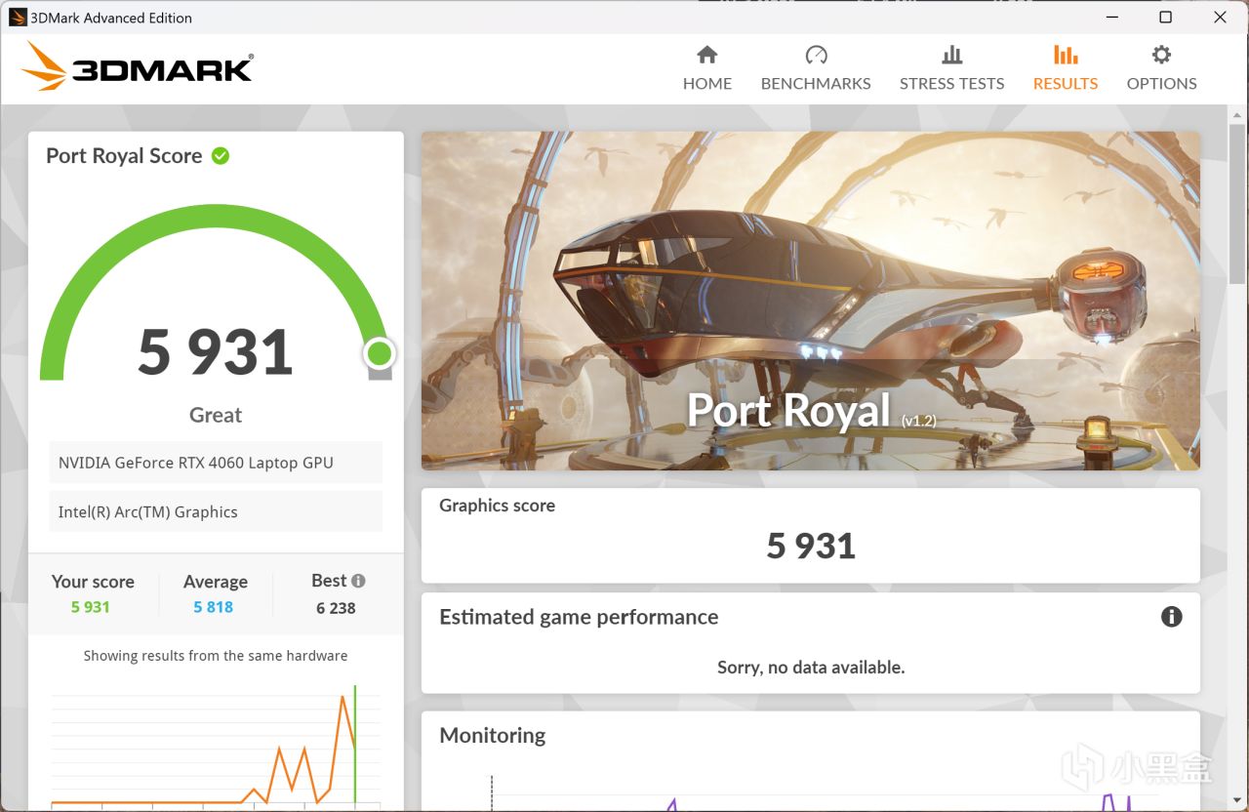
Task: Show info for Estimated game performance
Action: click(1171, 617)
